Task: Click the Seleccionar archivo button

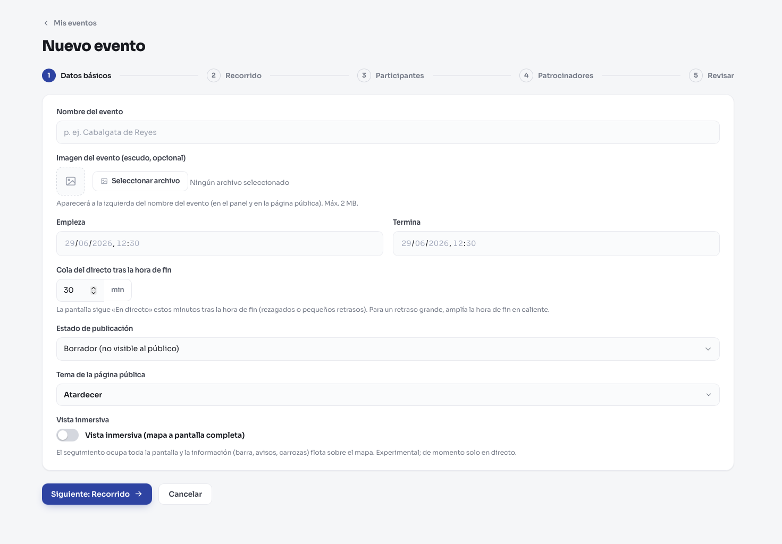Action: click(x=140, y=181)
